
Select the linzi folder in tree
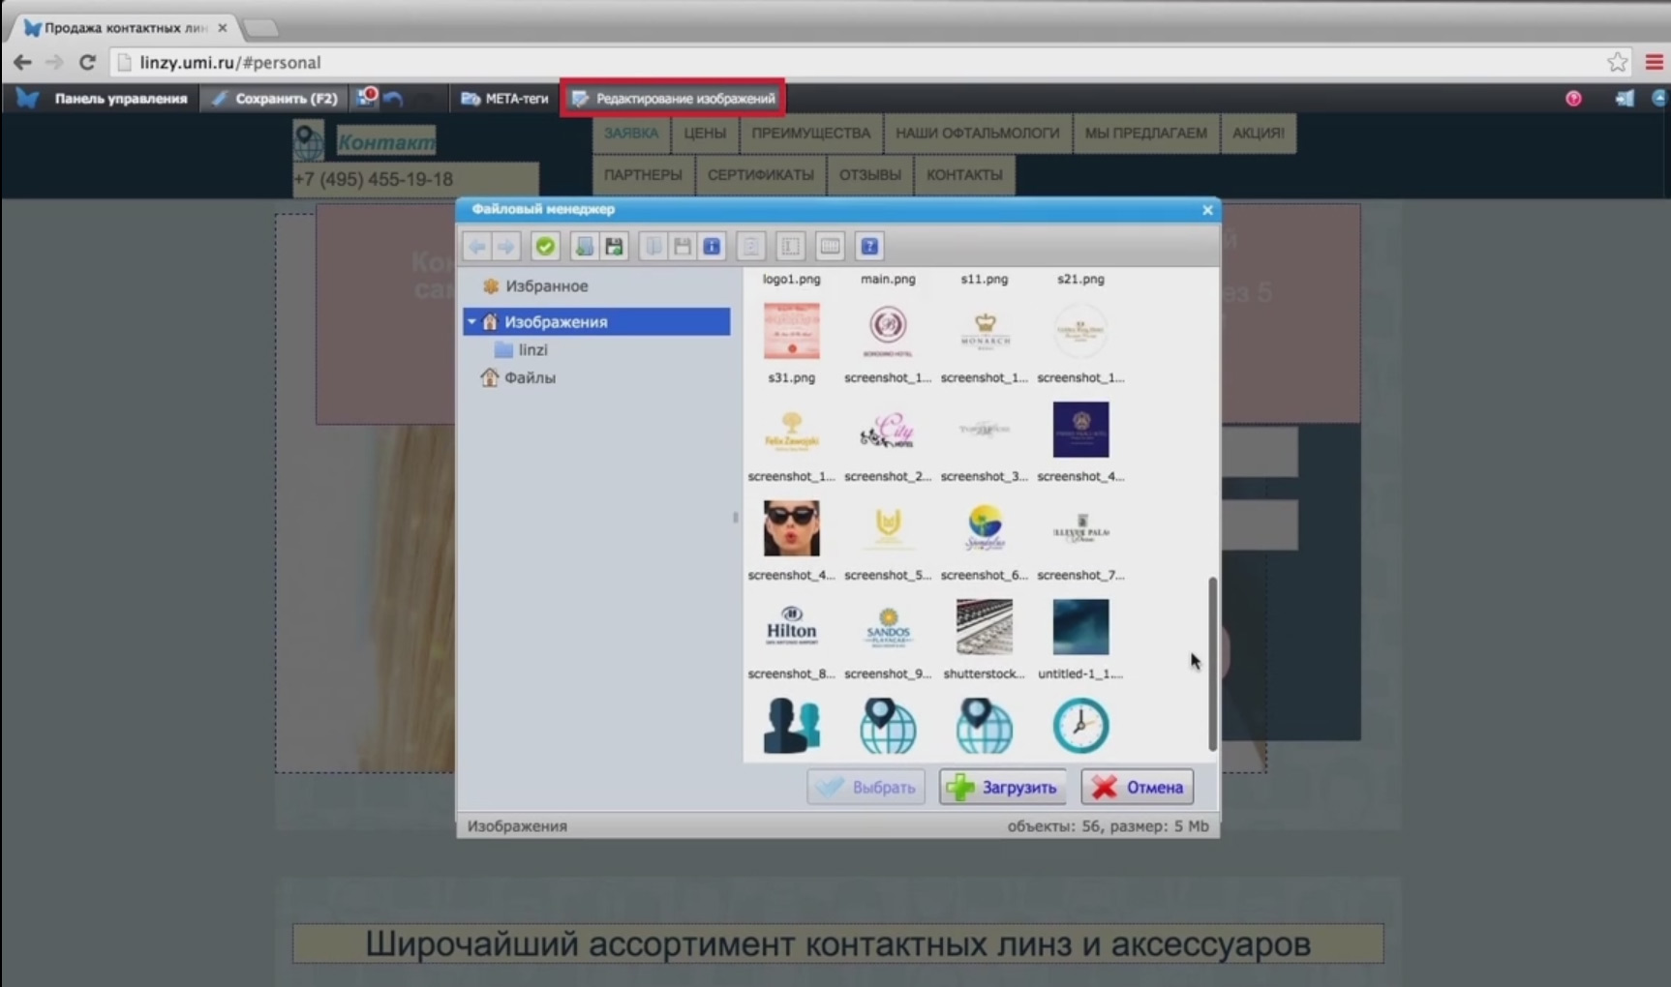(532, 349)
